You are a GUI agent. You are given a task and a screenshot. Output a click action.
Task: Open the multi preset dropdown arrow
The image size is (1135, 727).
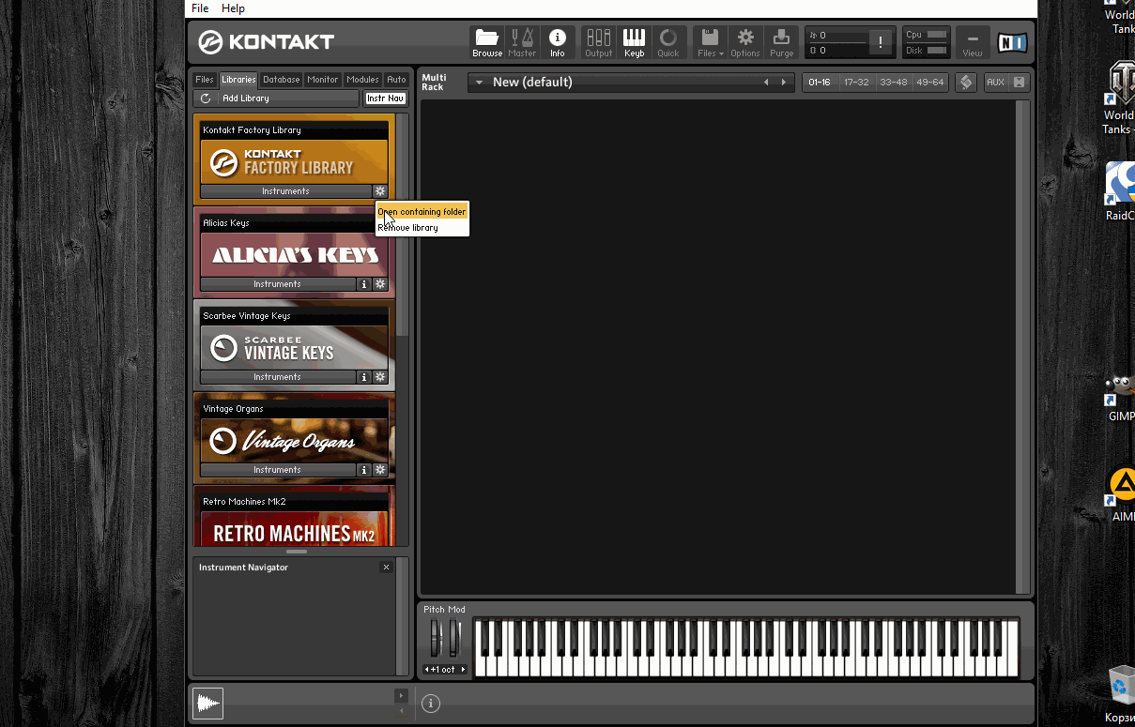pyautogui.click(x=479, y=83)
